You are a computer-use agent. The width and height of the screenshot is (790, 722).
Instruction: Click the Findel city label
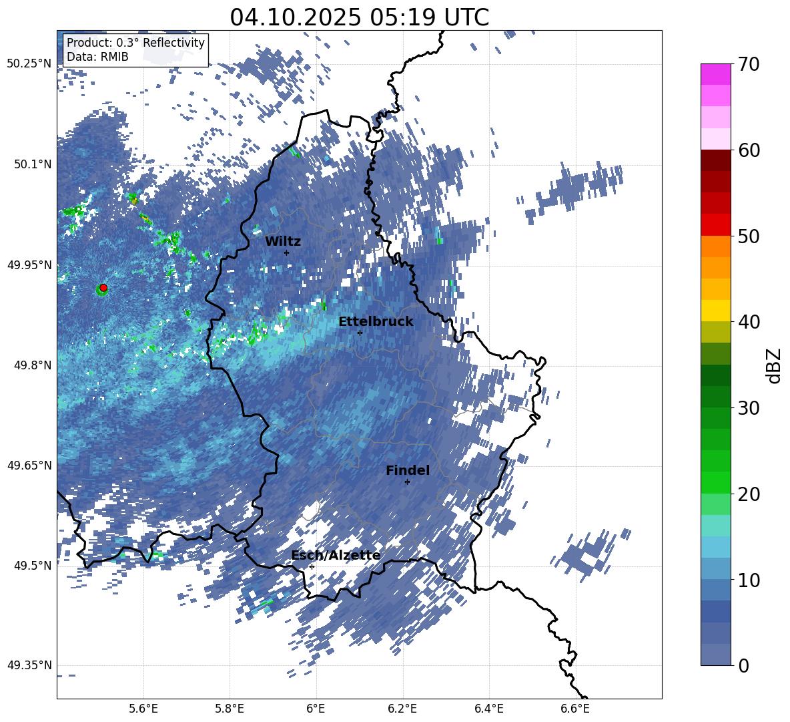tap(408, 470)
